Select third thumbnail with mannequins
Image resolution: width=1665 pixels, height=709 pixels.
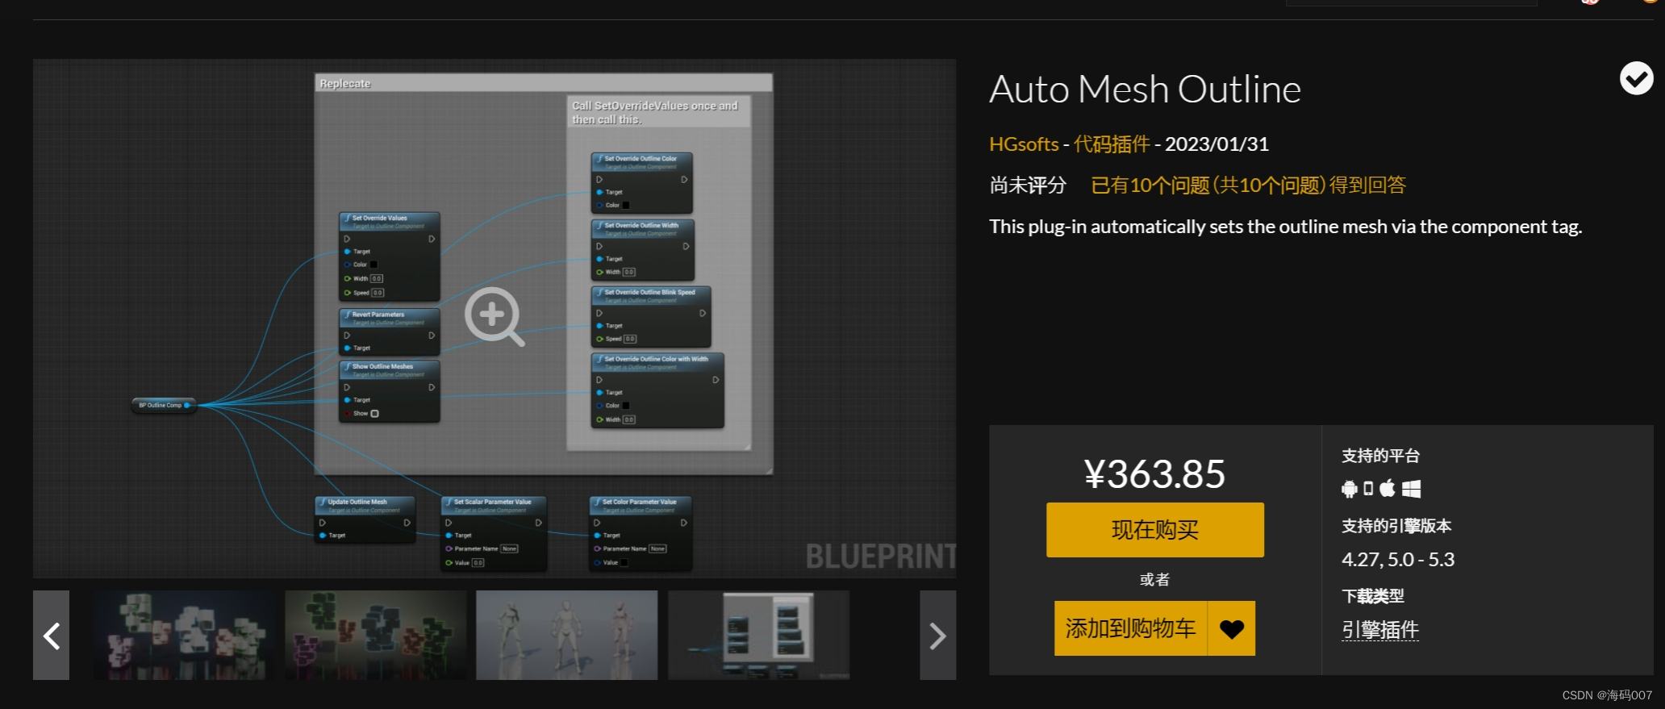coord(567,636)
